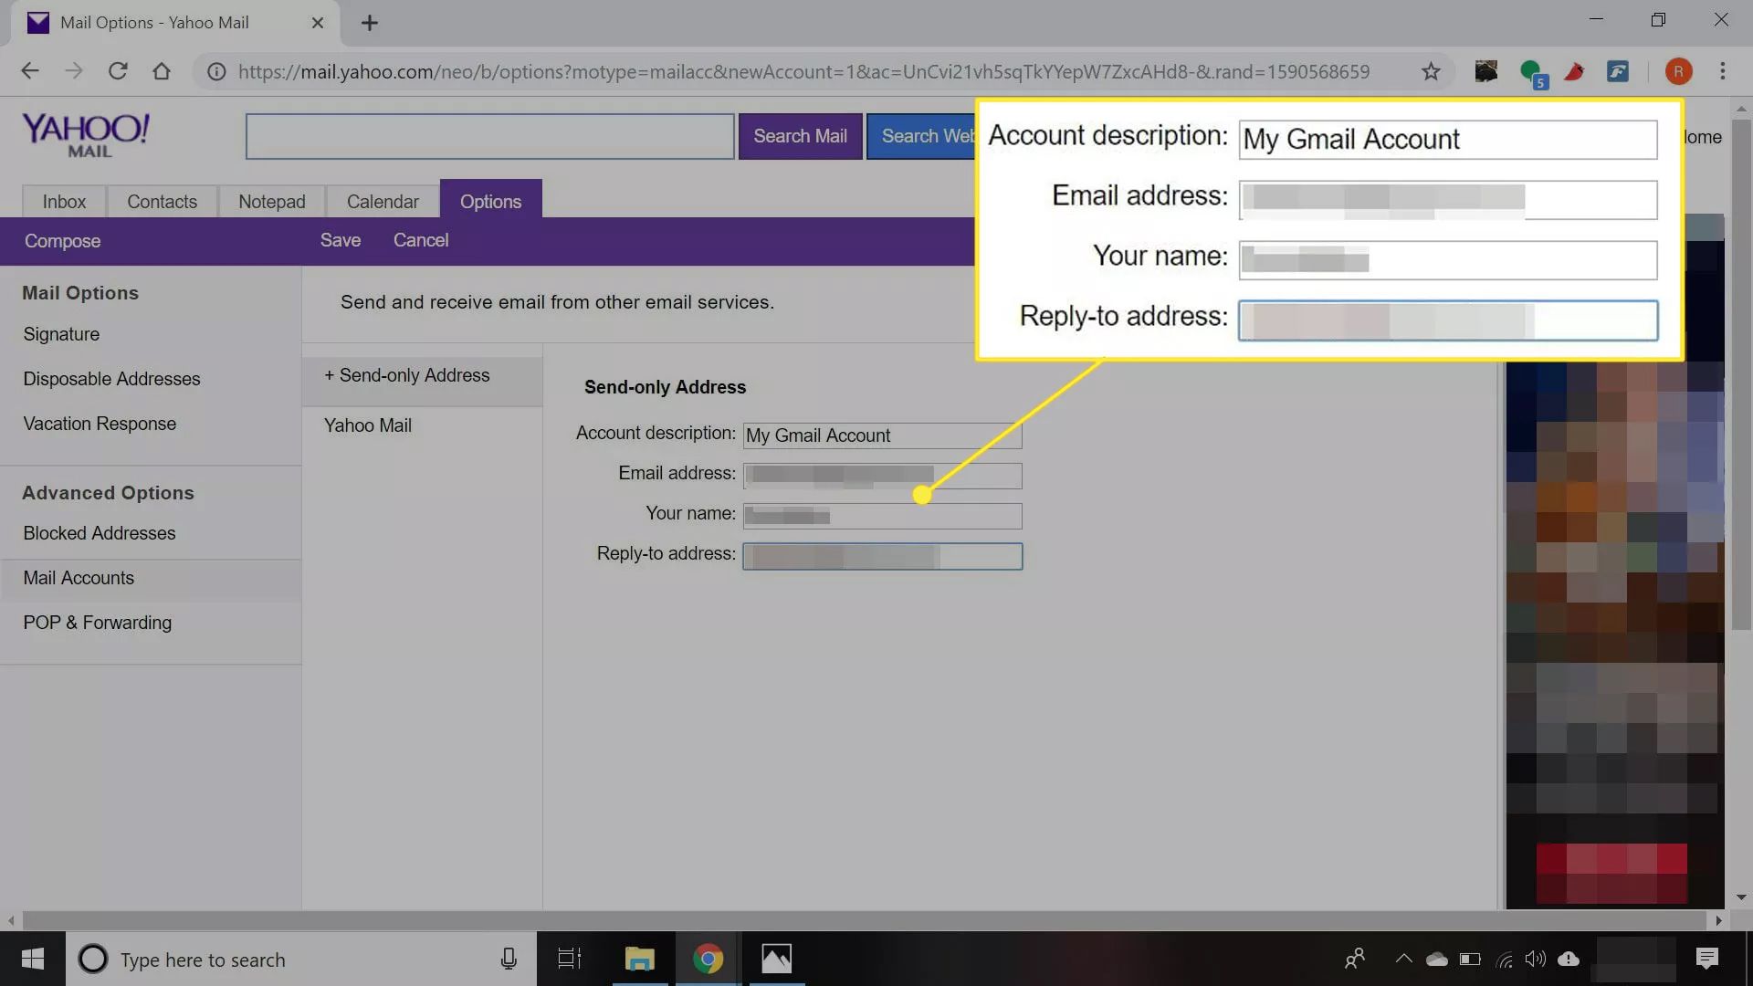The height and width of the screenshot is (986, 1753).
Task: Click the blue extension icon in toolbar
Action: (x=1618, y=71)
